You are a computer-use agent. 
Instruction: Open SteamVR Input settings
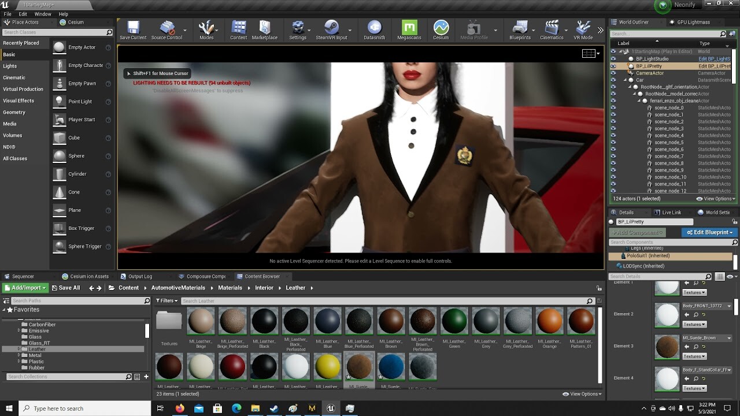pos(330,27)
